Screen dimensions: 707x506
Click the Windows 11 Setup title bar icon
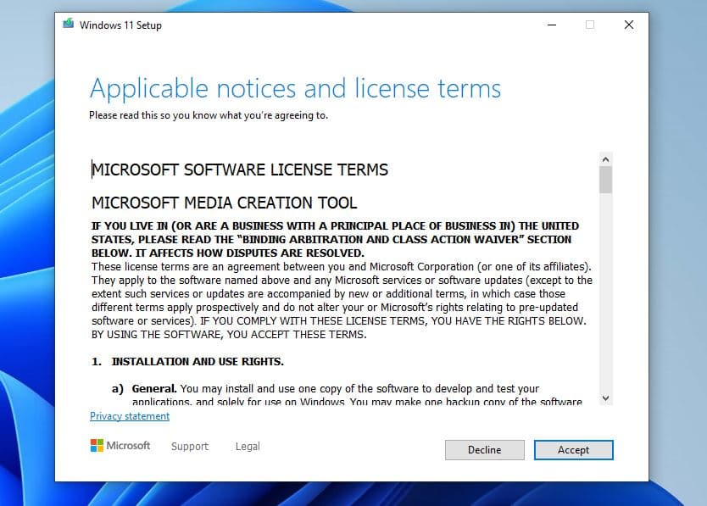coord(68,24)
